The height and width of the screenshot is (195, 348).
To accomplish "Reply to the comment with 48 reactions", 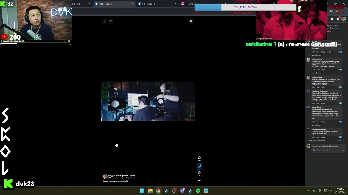I will tap(323, 69).
